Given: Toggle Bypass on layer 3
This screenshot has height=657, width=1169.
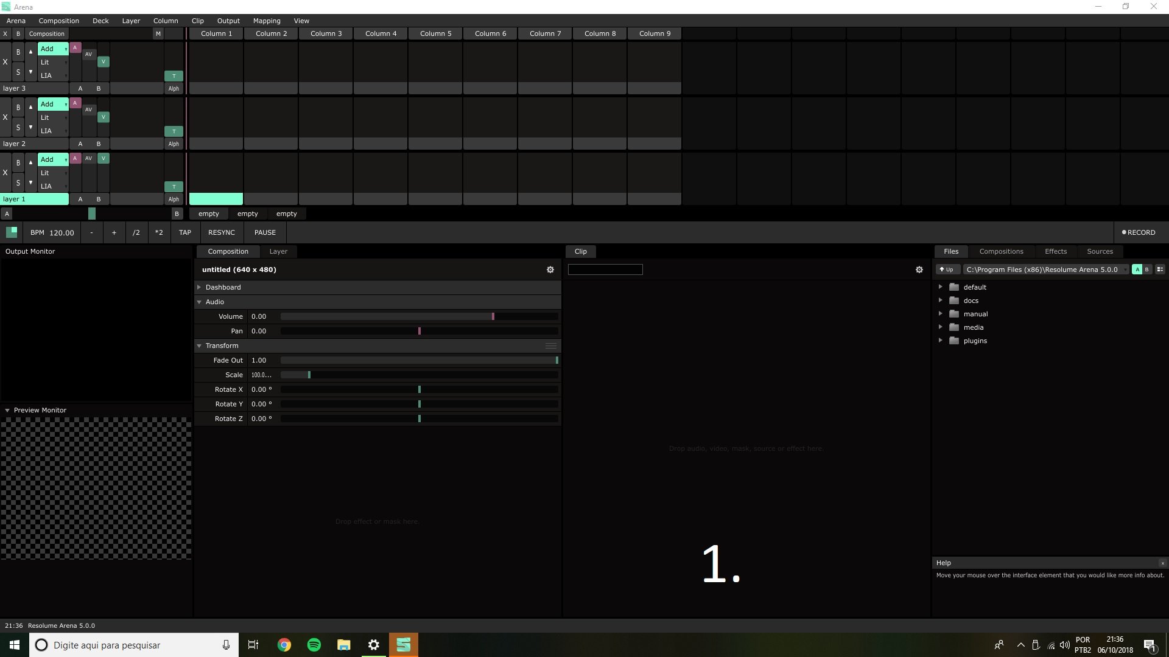Looking at the screenshot, I should pos(18,52).
